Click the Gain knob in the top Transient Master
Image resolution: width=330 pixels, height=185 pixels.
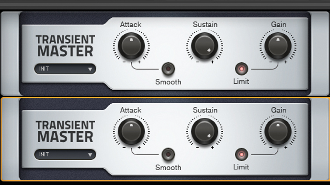click(278, 46)
